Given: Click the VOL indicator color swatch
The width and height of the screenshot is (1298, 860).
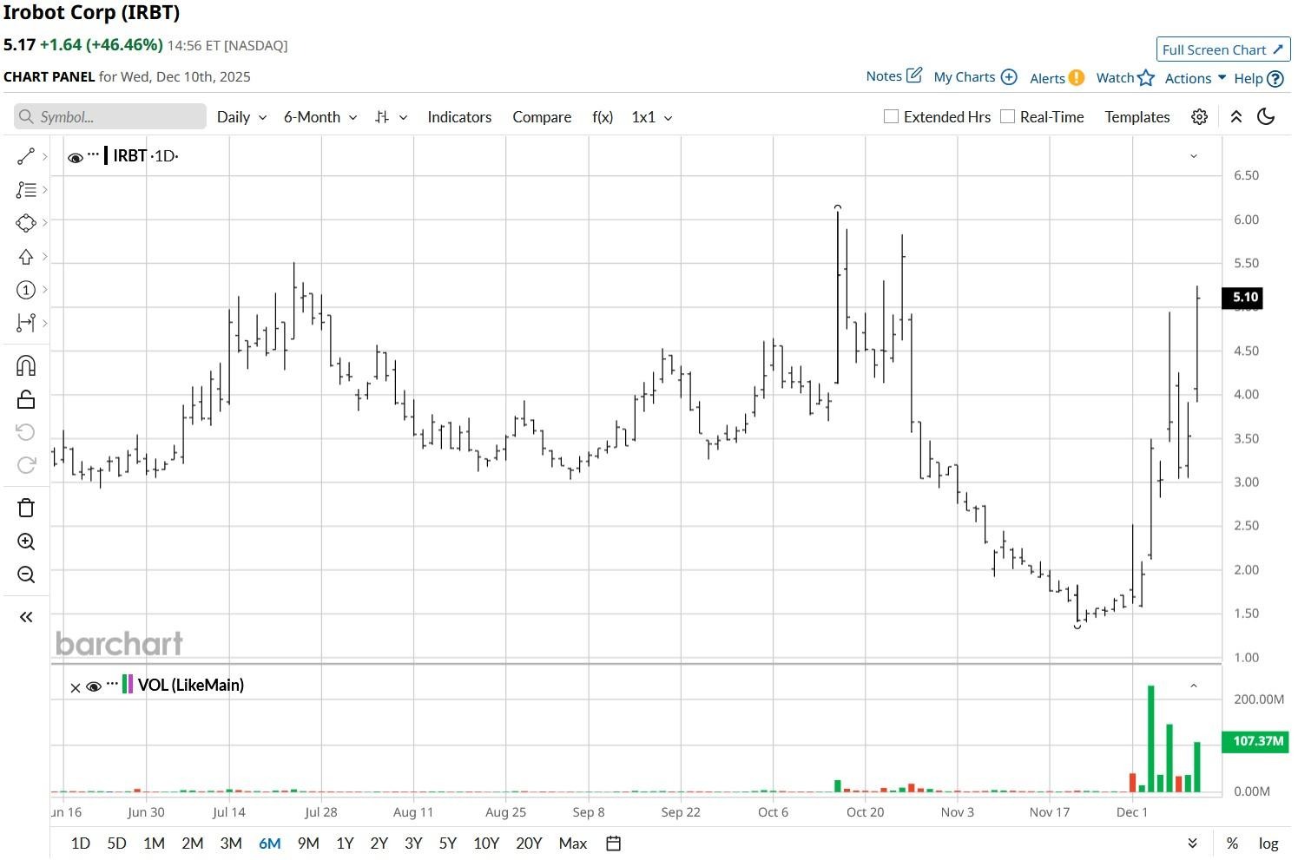Looking at the screenshot, I should [x=128, y=684].
